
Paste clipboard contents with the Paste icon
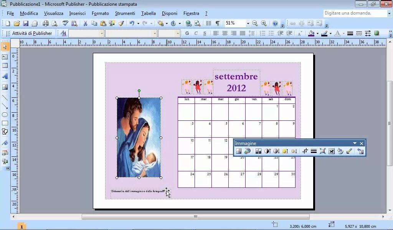pyautogui.click(x=103, y=23)
